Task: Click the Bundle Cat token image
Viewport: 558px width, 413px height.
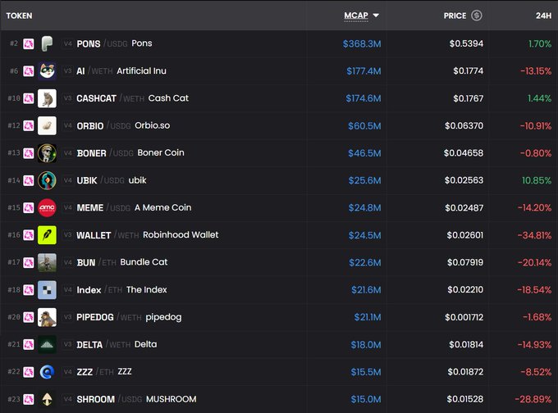Action: coord(47,263)
